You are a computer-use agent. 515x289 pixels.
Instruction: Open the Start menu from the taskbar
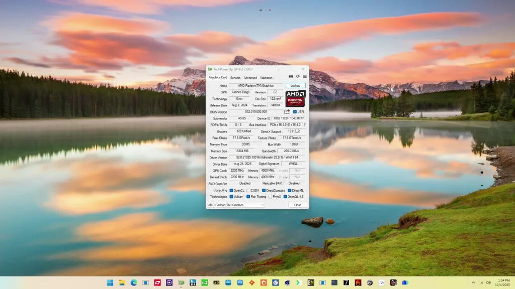tap(109, 281)
